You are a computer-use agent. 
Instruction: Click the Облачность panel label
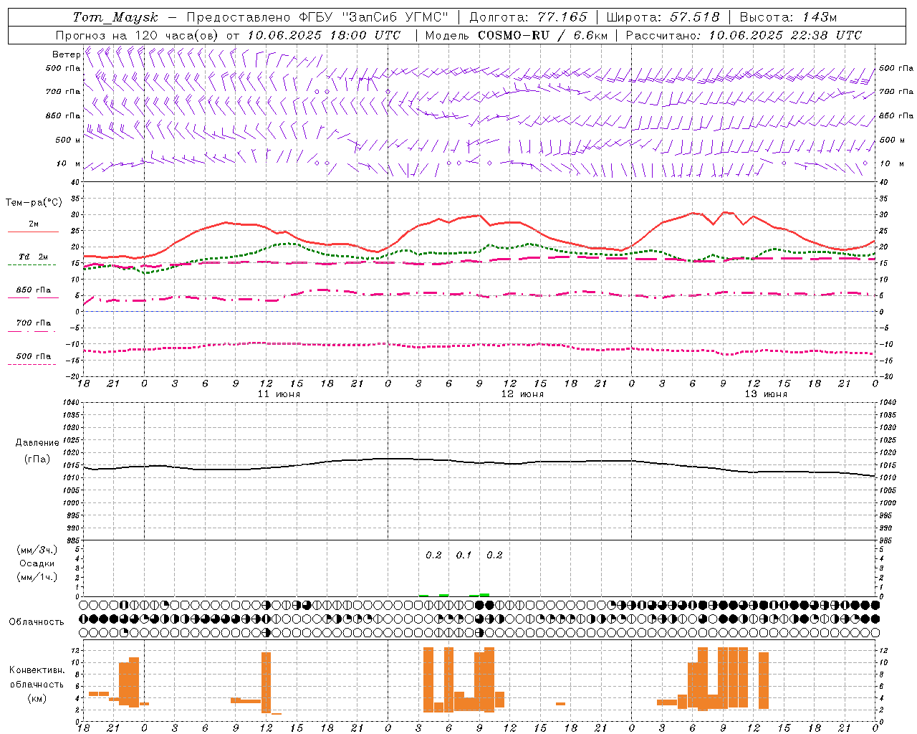click(37, 622)
